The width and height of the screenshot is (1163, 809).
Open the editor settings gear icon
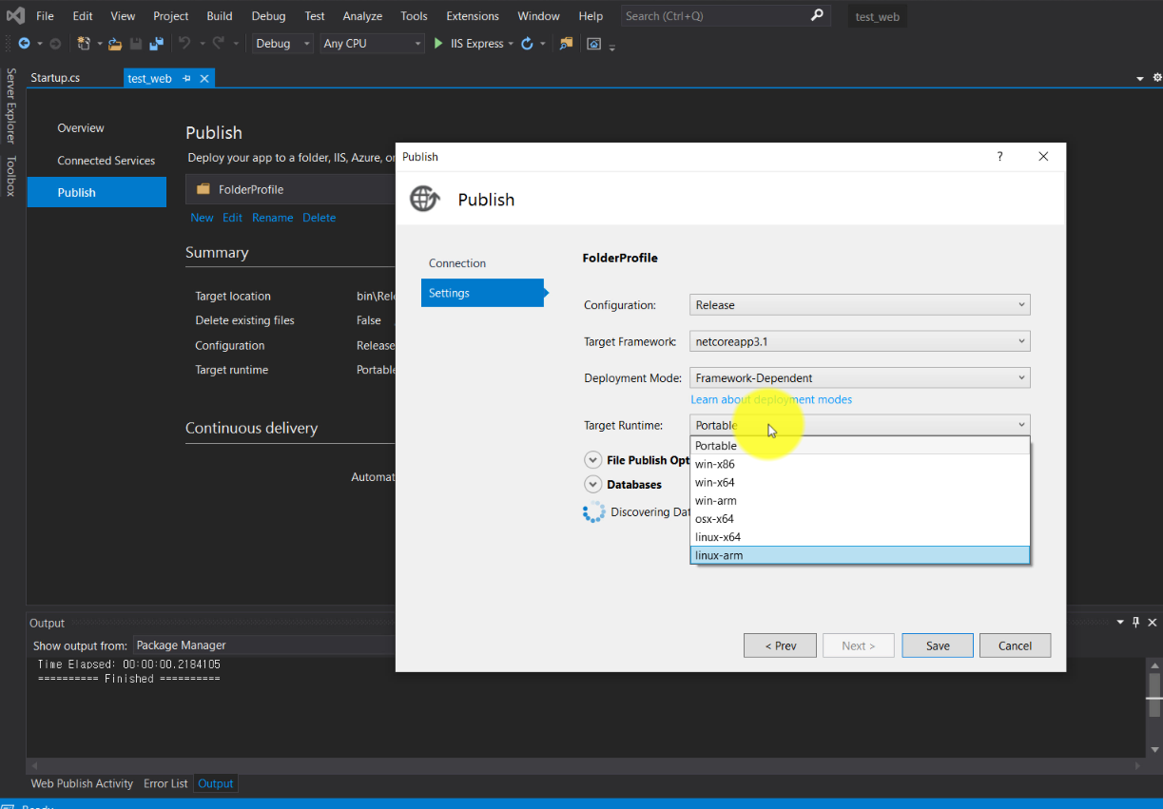(x=1156, y=78)
